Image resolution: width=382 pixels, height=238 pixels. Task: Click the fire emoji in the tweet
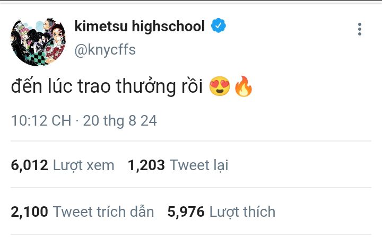tap(244, 87)
